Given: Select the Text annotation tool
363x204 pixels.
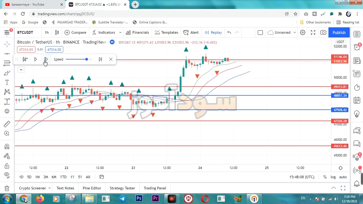Looking at the screenshot, I should tap(7, 82).
